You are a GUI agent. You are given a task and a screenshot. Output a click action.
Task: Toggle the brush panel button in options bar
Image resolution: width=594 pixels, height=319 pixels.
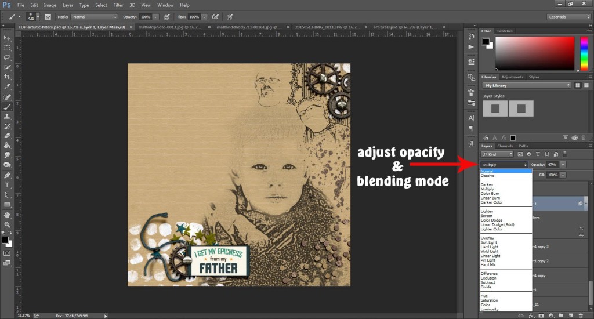click(48, 17)
